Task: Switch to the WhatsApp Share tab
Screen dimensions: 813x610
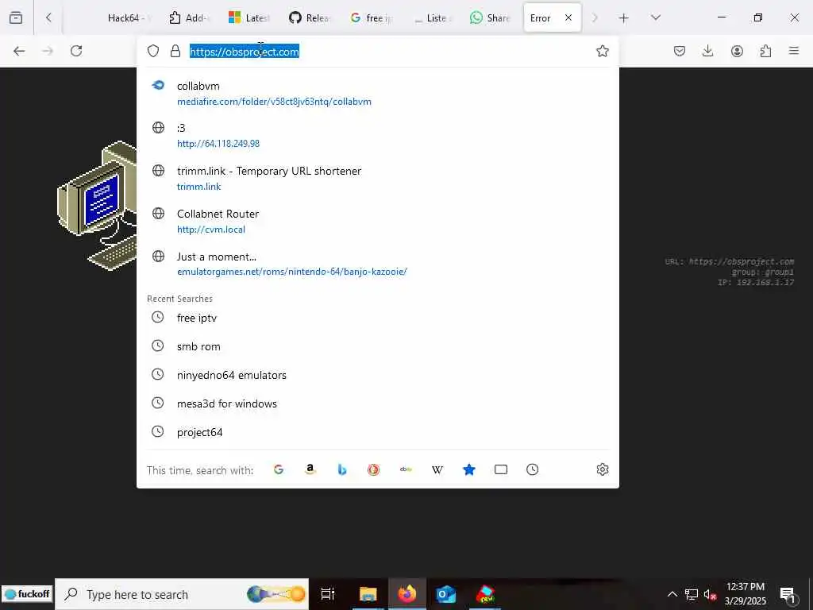Action: point(490,17)
